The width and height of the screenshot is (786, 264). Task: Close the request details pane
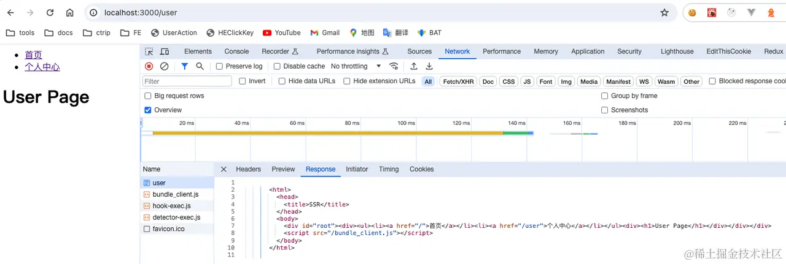point(224,169)
